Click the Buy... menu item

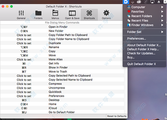pos(144,57)
